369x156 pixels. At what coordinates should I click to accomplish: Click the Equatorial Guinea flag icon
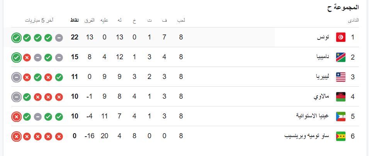pyautogui.click(x=340, y=116)
